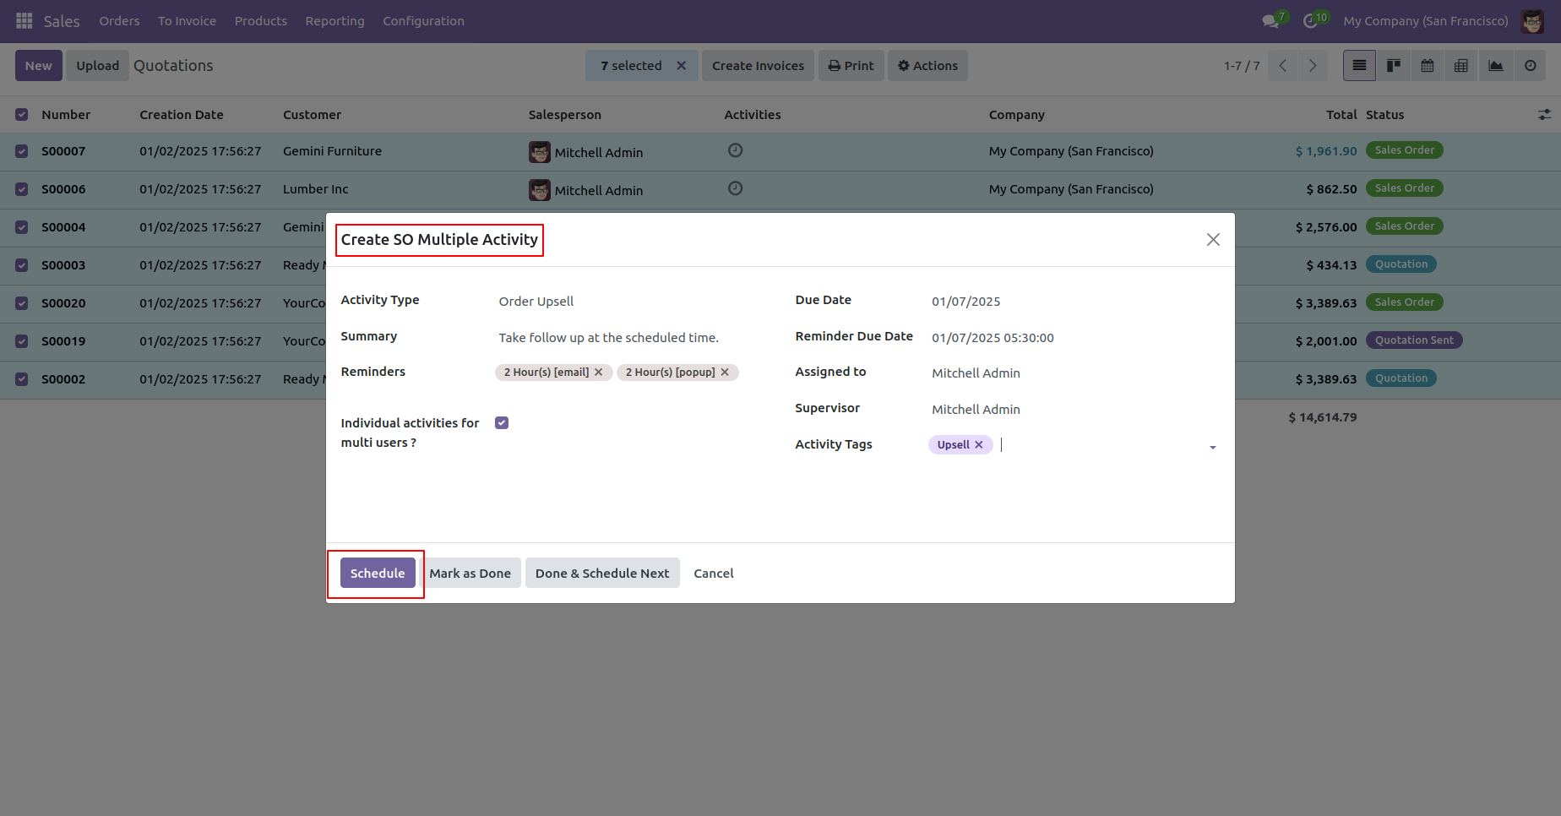This screenshot has width=1561, height=816.
Task: Click the New quotation button
Action: coord(39,66)
